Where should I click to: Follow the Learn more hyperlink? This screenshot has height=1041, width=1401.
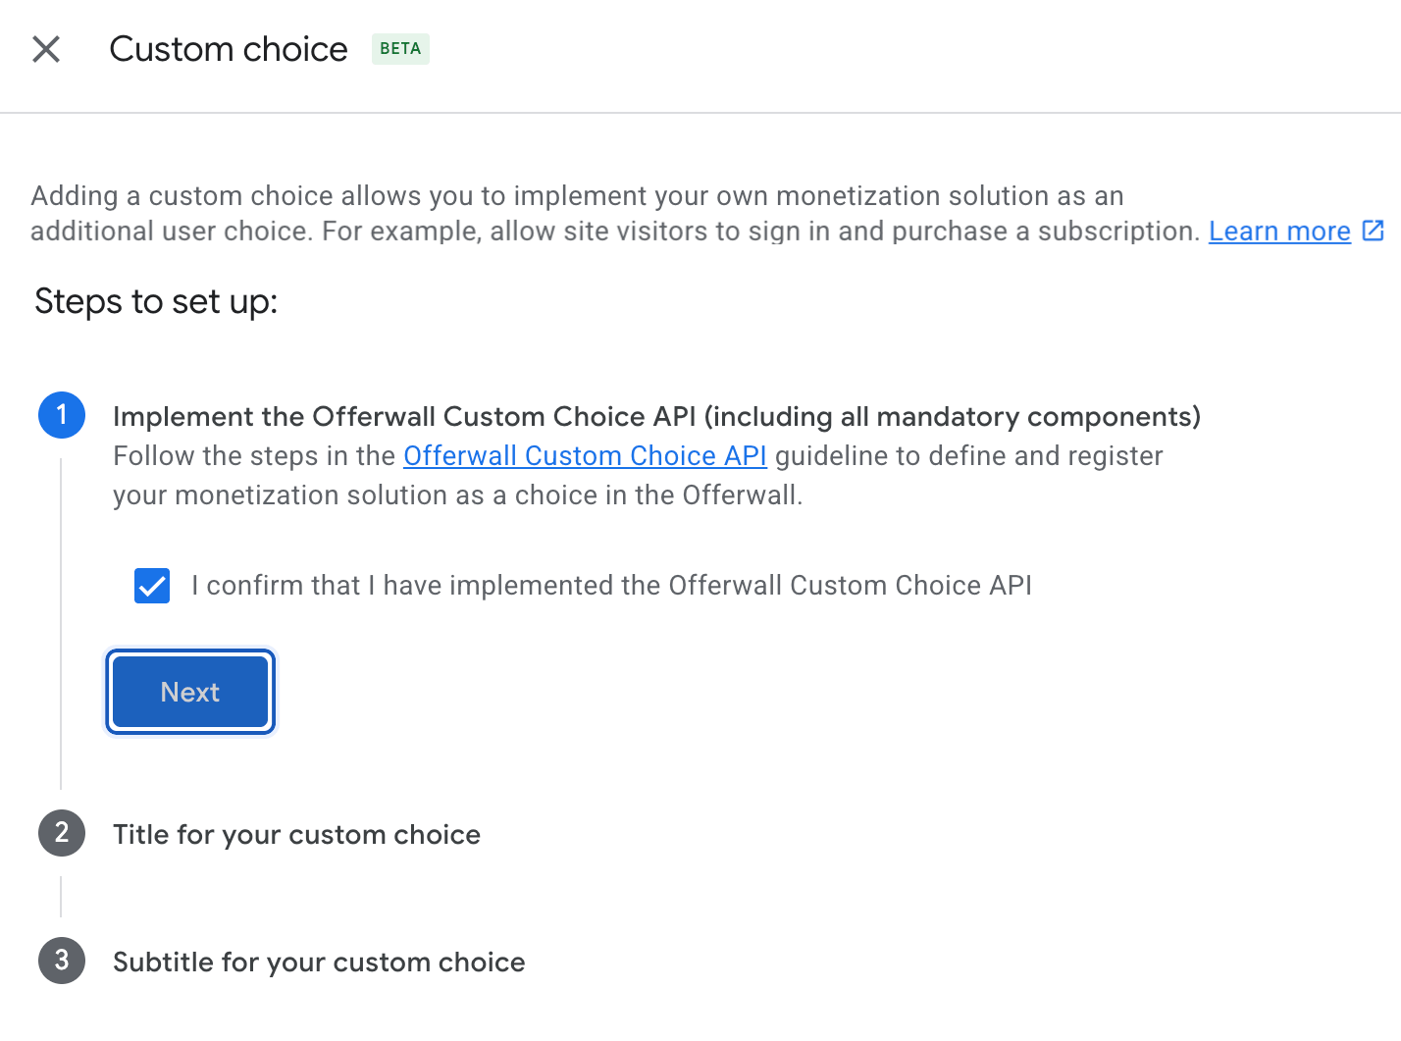tap(1279, 231)
